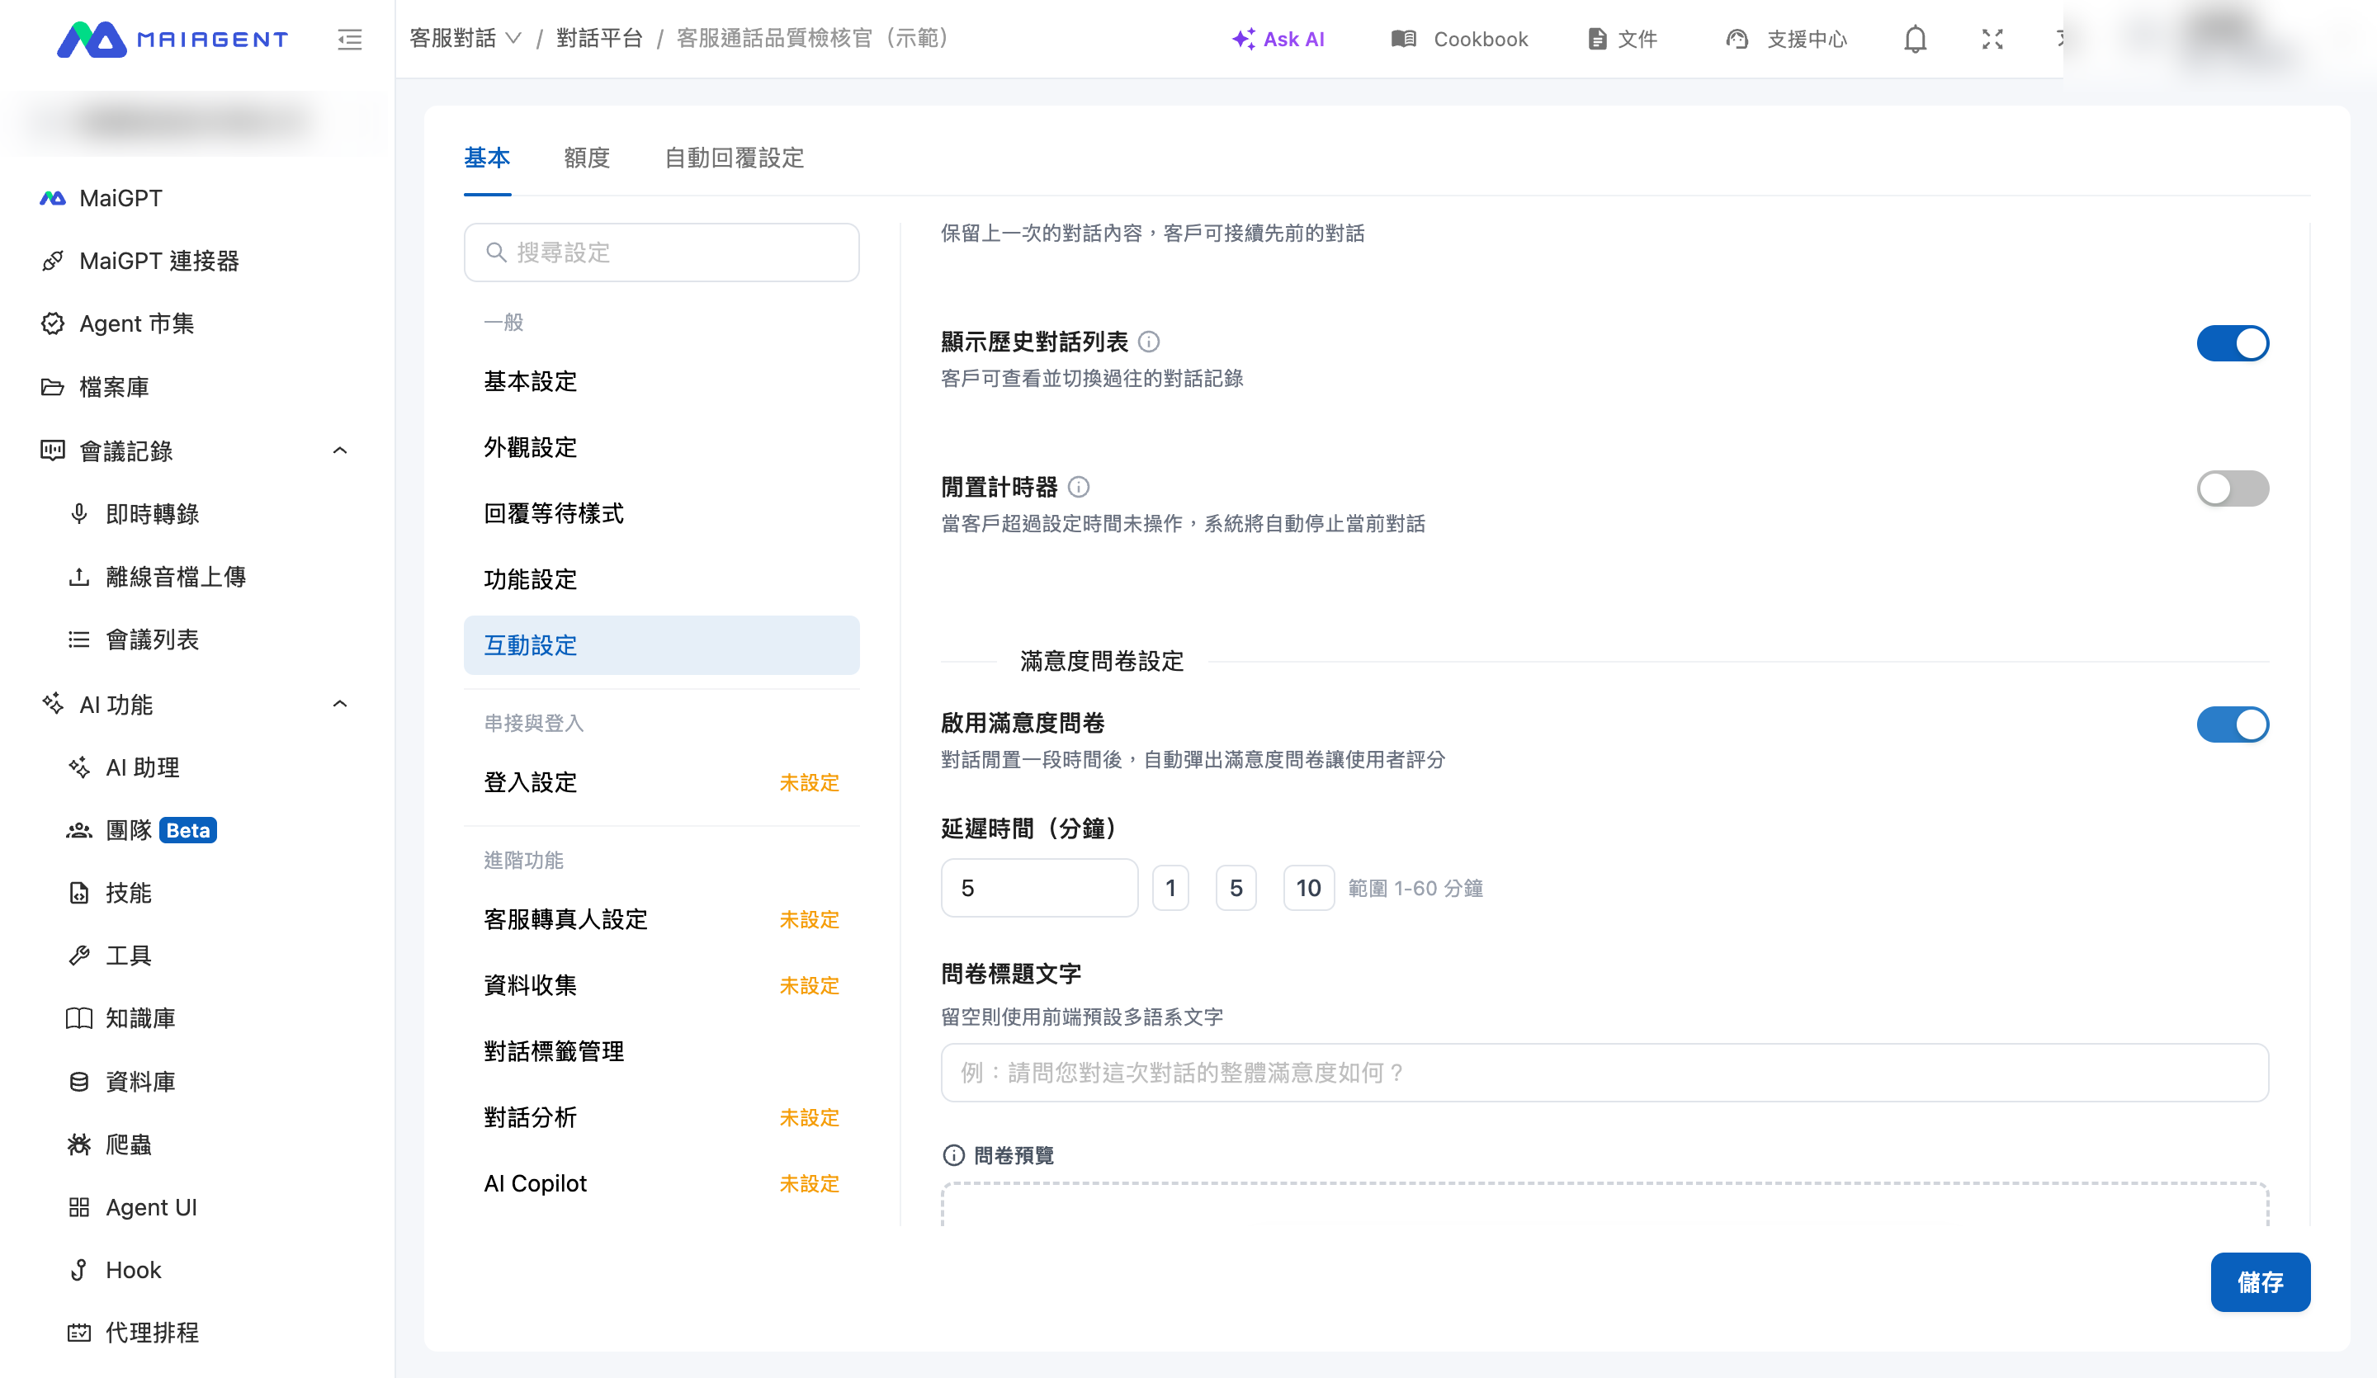Viewport: 2377px width, 1378px height.
Task: Click the 延遲時間 minutes input field
Action: (1039, 888)
